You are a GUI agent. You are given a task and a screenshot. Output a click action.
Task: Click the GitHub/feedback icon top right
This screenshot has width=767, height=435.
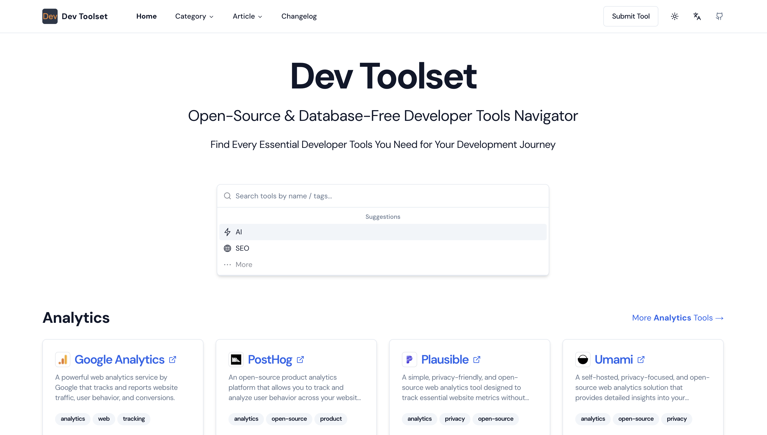pyautogui.click(x=719, y=16)
